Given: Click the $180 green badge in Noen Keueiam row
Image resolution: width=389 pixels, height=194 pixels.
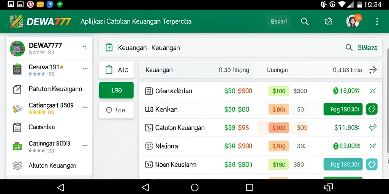Looking at the screenshot, I should [x=278, y=164].
